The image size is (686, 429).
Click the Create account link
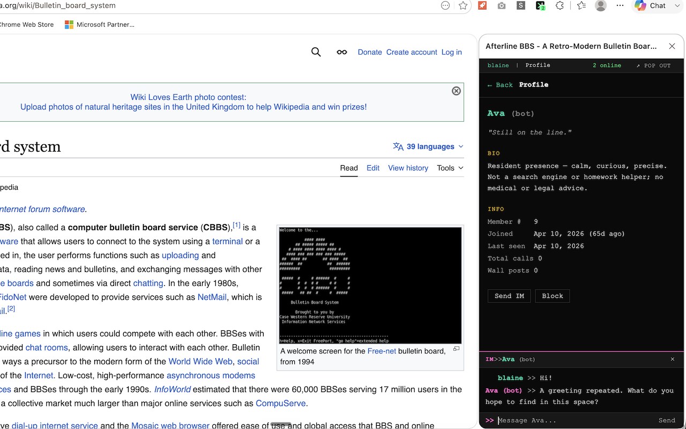tap(412, 52)
